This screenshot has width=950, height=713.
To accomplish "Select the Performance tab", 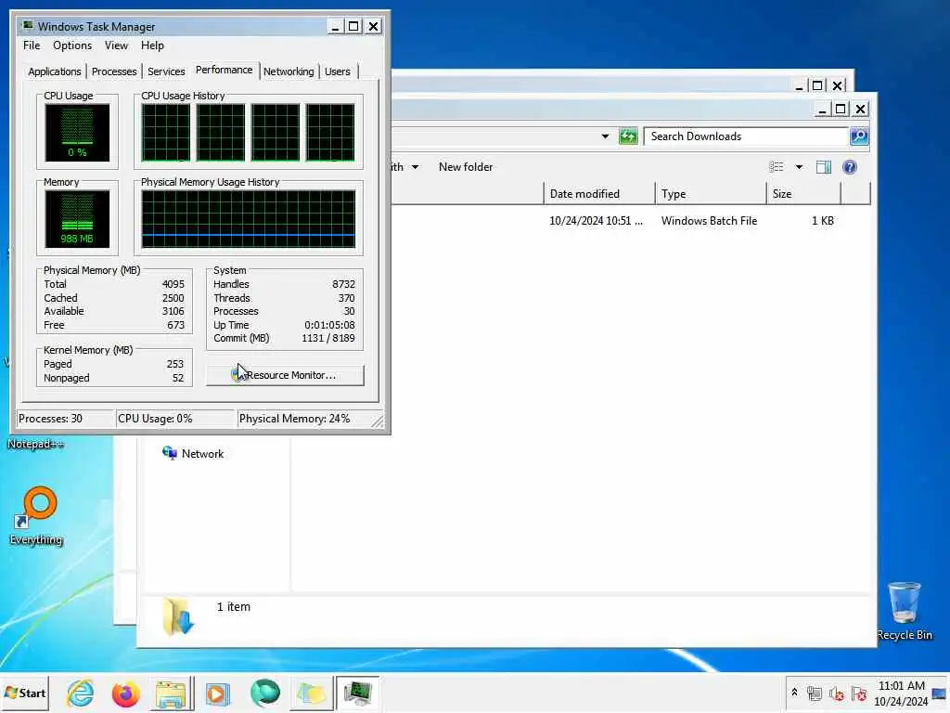I will point(225,70).
